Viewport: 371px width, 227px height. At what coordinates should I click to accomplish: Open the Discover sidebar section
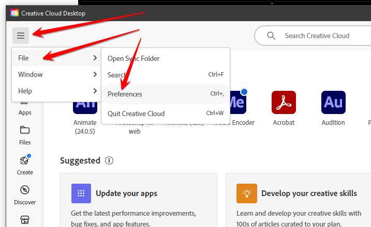(25, 195)
